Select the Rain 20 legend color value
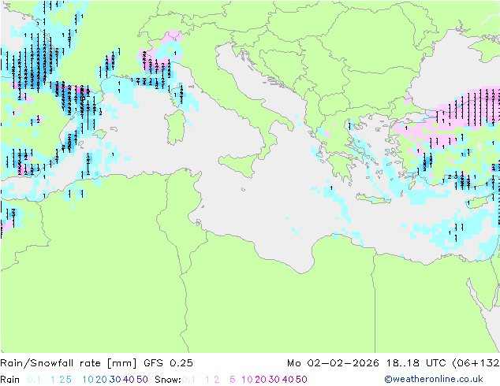 102,380
